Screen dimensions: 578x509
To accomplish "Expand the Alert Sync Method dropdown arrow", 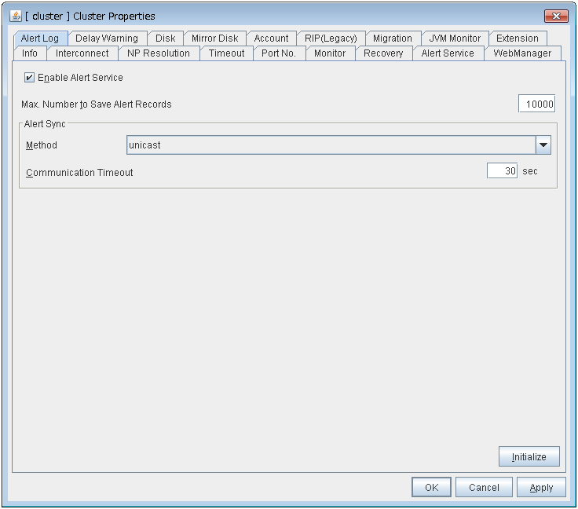I will 543,145.
